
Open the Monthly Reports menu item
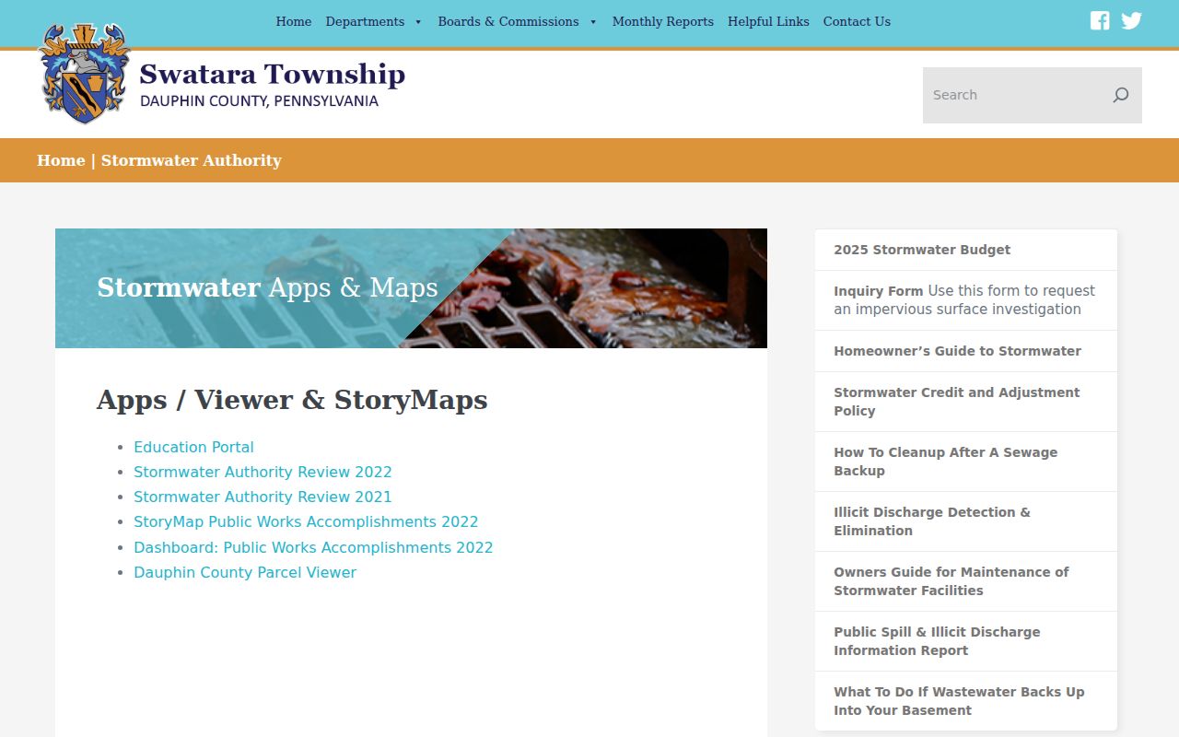coord(663,21)
